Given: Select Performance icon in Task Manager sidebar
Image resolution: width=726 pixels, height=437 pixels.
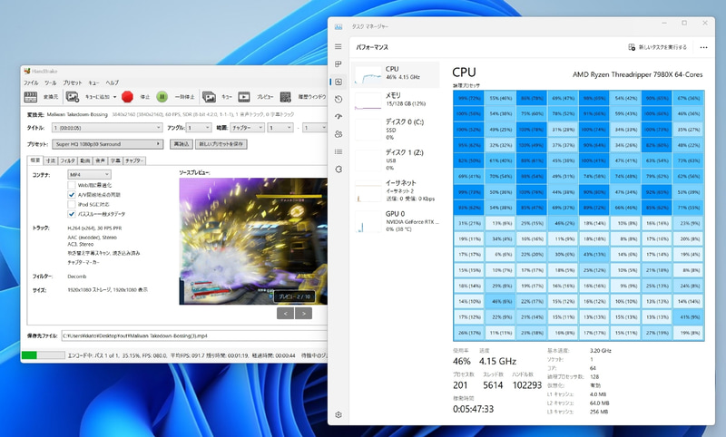Looking at the screenshot, I should [x=338, y=82].
